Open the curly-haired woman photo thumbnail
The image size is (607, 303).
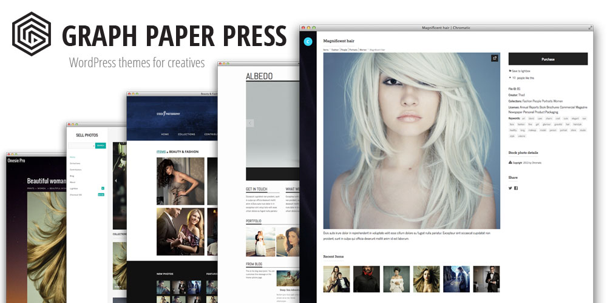coord(180,181)
